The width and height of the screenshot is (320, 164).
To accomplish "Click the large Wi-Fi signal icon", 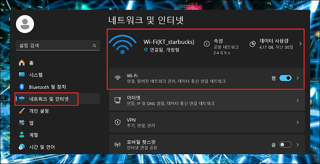I will (122, 45).
